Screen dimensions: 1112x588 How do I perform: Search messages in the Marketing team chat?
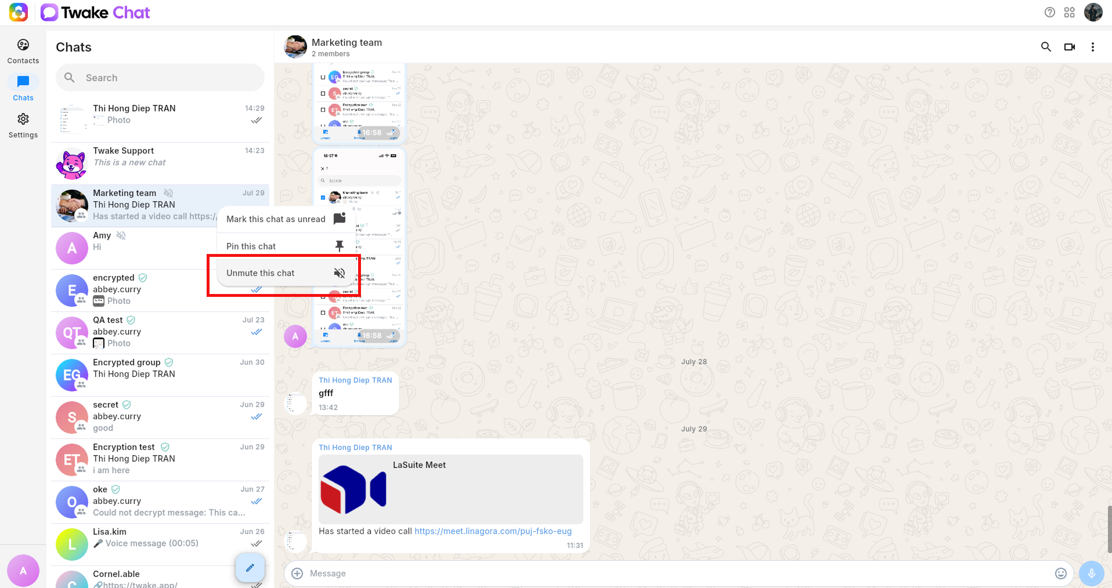pos(1046,47)
